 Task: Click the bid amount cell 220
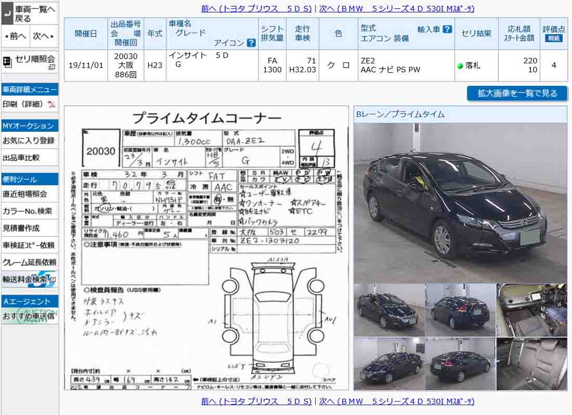pyautogui.click(x=519, y=65)
